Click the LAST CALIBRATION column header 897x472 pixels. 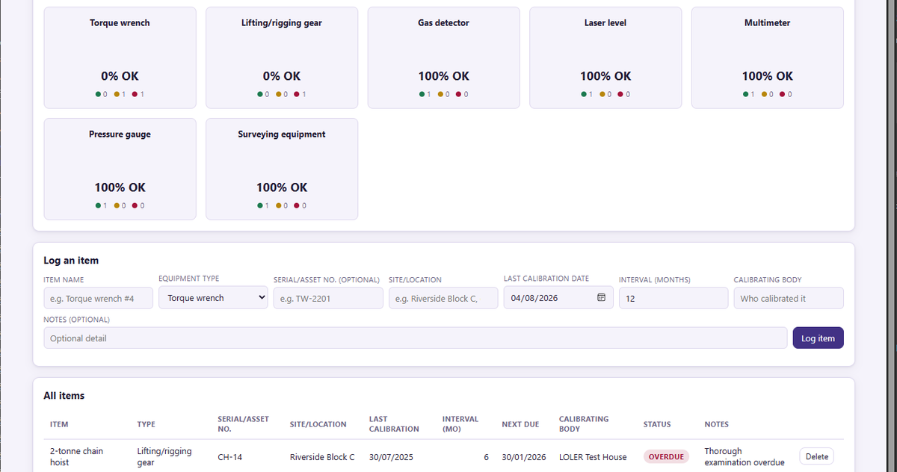click(394, 424)
